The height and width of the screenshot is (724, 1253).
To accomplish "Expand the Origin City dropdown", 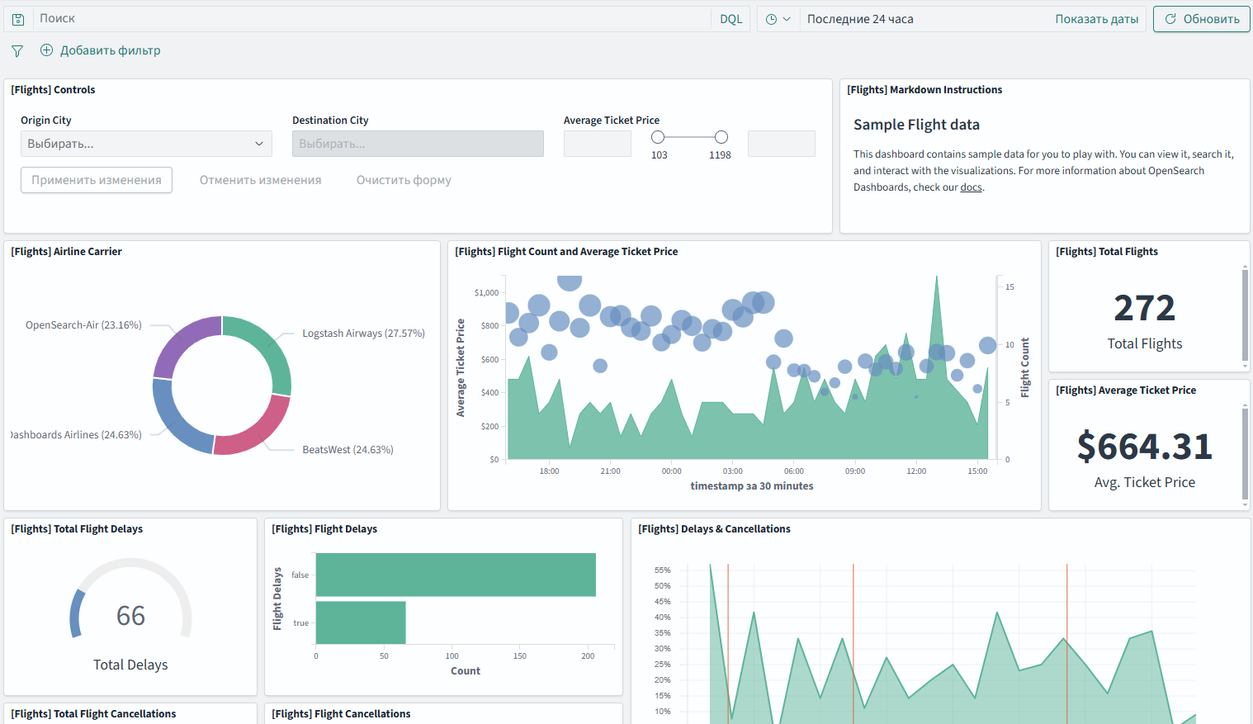I will (x=146, y=144).
